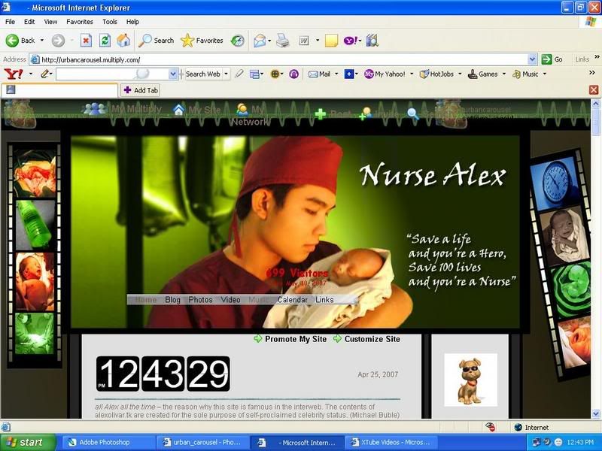
Task: Open Games toolbar button
Action: (x=482, y=74)
